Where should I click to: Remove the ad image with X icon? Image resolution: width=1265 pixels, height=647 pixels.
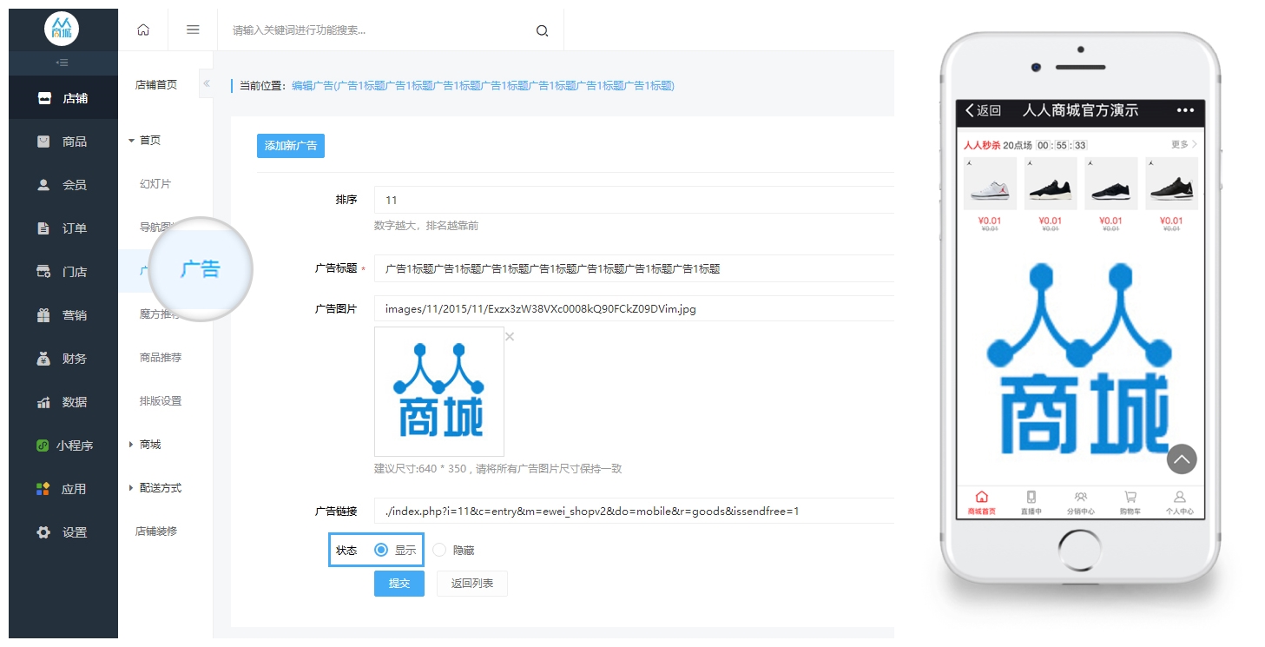coord(510,337)
